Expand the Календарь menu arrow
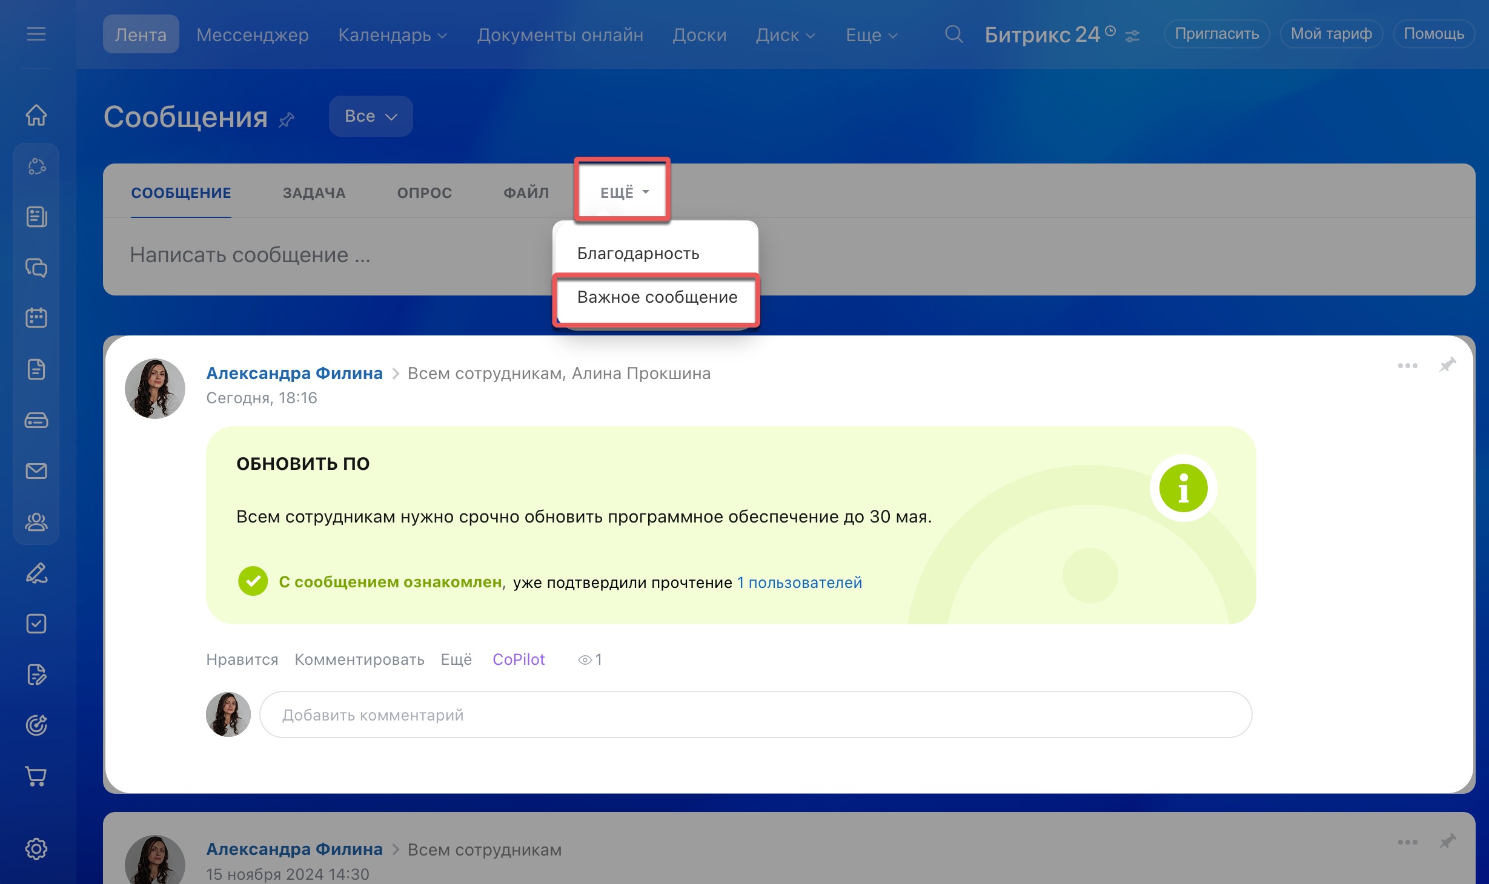 tap(443, 36)
